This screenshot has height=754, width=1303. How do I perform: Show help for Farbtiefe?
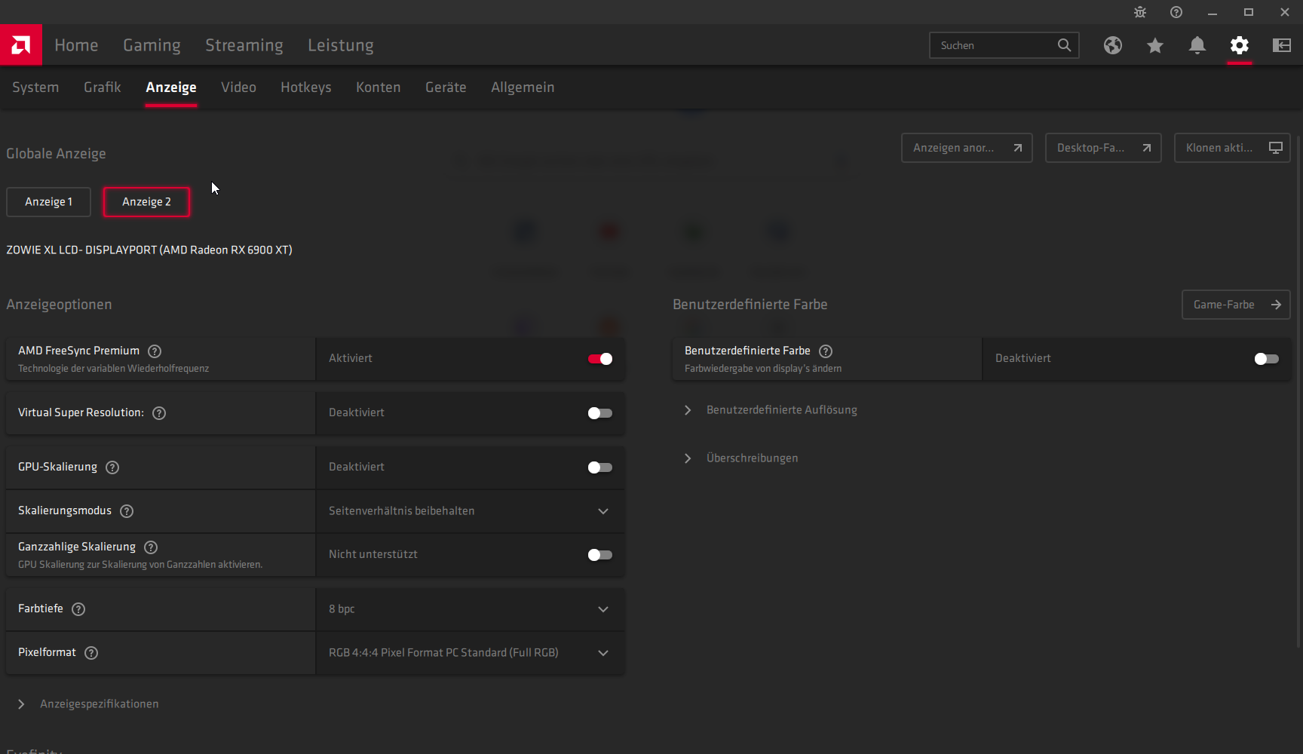[x=78, y=609]
